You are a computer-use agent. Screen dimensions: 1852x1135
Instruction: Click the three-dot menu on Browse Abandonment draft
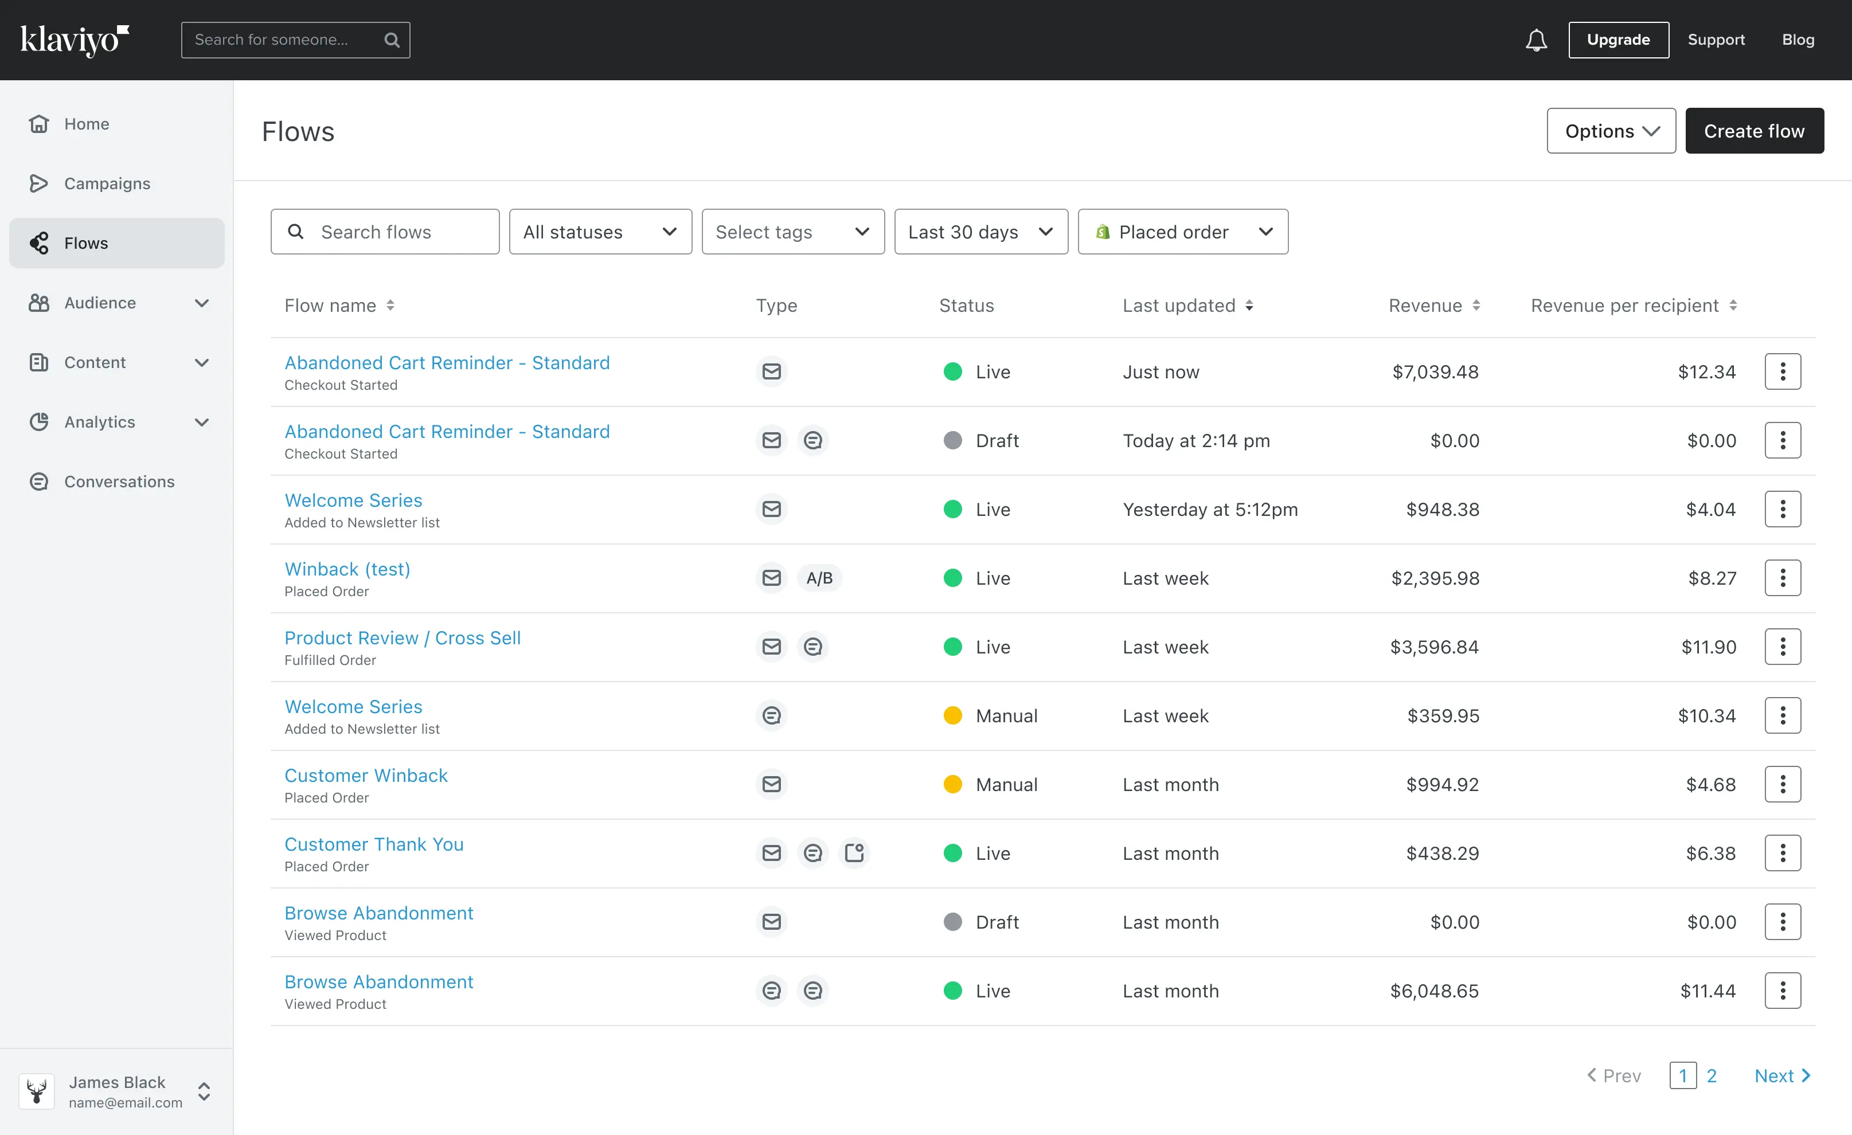pos(1783,922)
